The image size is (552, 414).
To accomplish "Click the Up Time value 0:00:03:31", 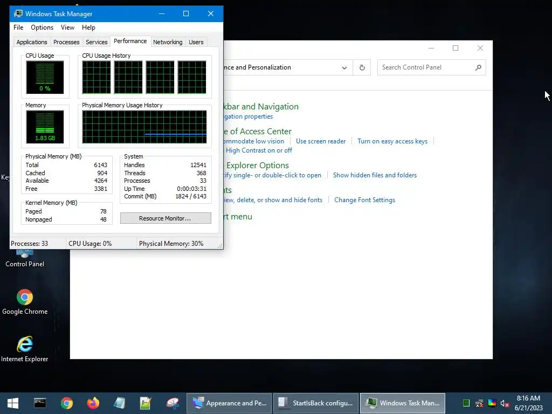I will (x=191, y=189).
